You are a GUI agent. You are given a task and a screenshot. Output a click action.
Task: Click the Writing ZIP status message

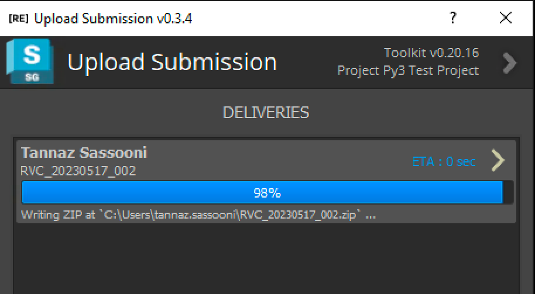click(198, 215)
